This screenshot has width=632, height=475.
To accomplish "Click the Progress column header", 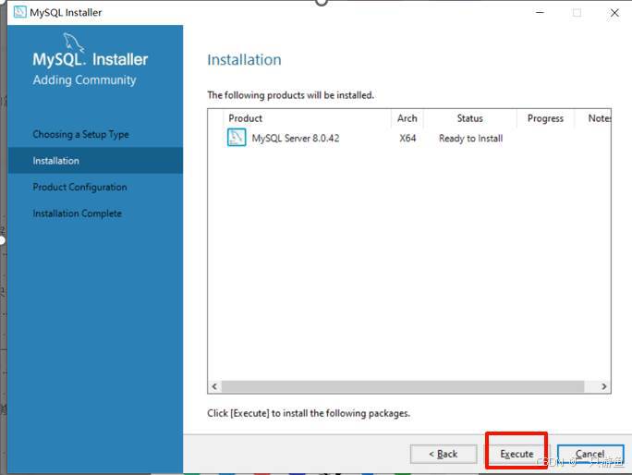I will click(545, 118).
